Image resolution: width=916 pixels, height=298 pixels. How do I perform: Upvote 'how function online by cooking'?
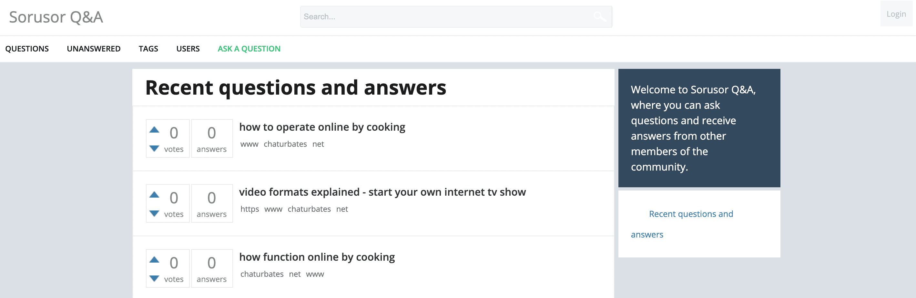[154, 259]
